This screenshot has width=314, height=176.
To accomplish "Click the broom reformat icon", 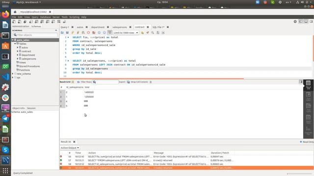I will tap(147, 33).
